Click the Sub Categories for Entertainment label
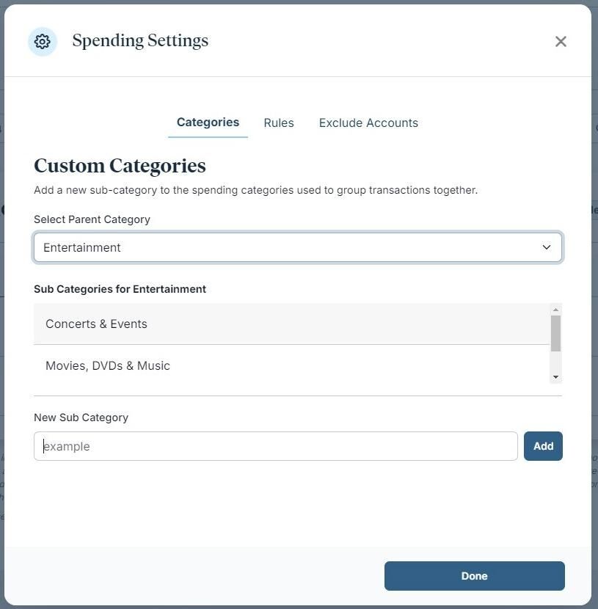Image resolution: width=598 pixels, height=609 pixels. 120,289
